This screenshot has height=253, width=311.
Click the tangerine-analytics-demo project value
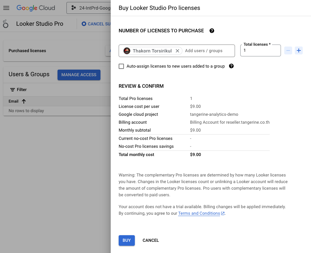click(x=214, y=114)
